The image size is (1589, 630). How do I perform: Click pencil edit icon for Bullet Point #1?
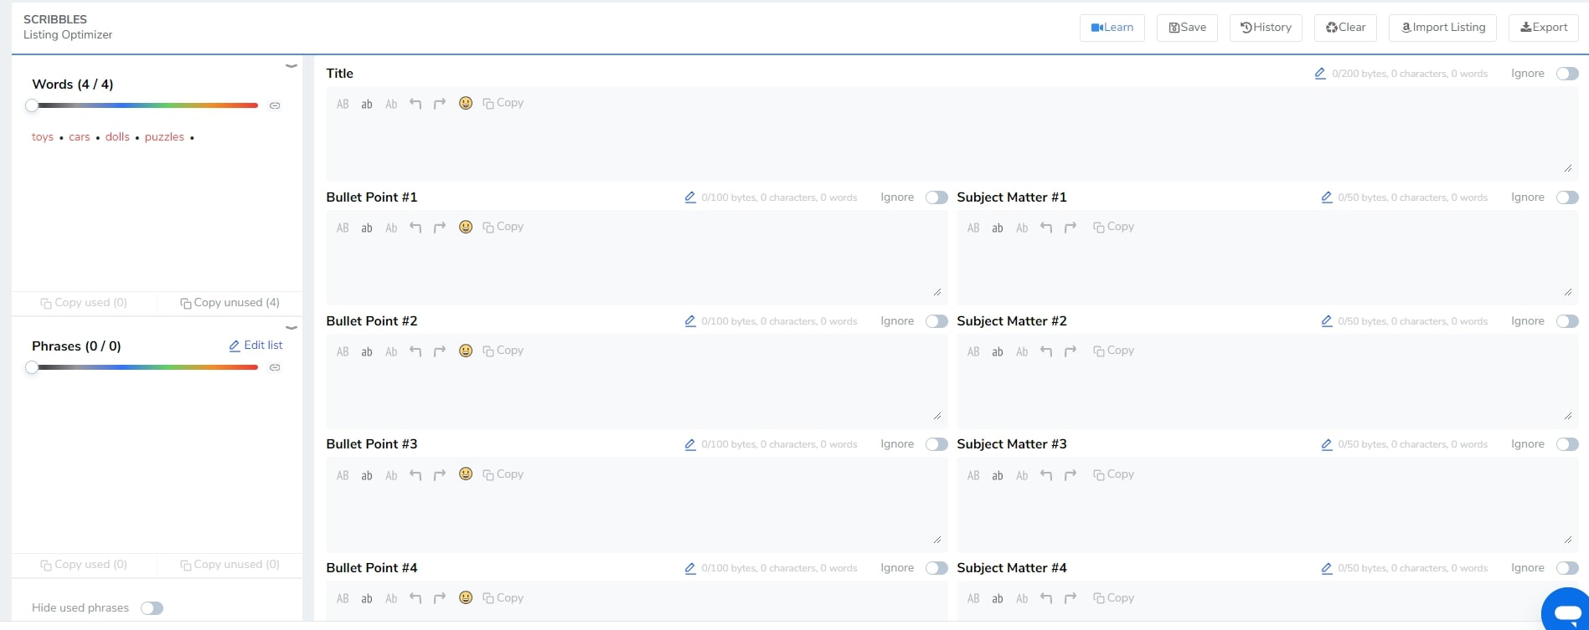click(690, 197)
